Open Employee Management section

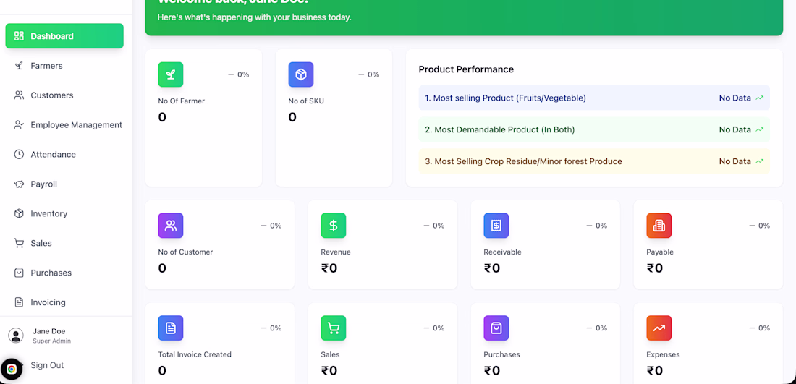tap(76, 125)
